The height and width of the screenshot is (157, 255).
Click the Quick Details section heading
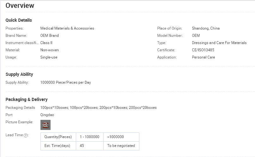point(19,20)
